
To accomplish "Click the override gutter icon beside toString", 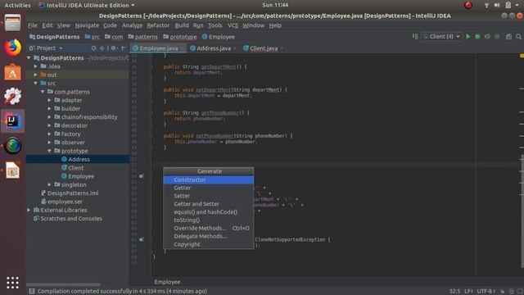I will click(x=142, y=176).
